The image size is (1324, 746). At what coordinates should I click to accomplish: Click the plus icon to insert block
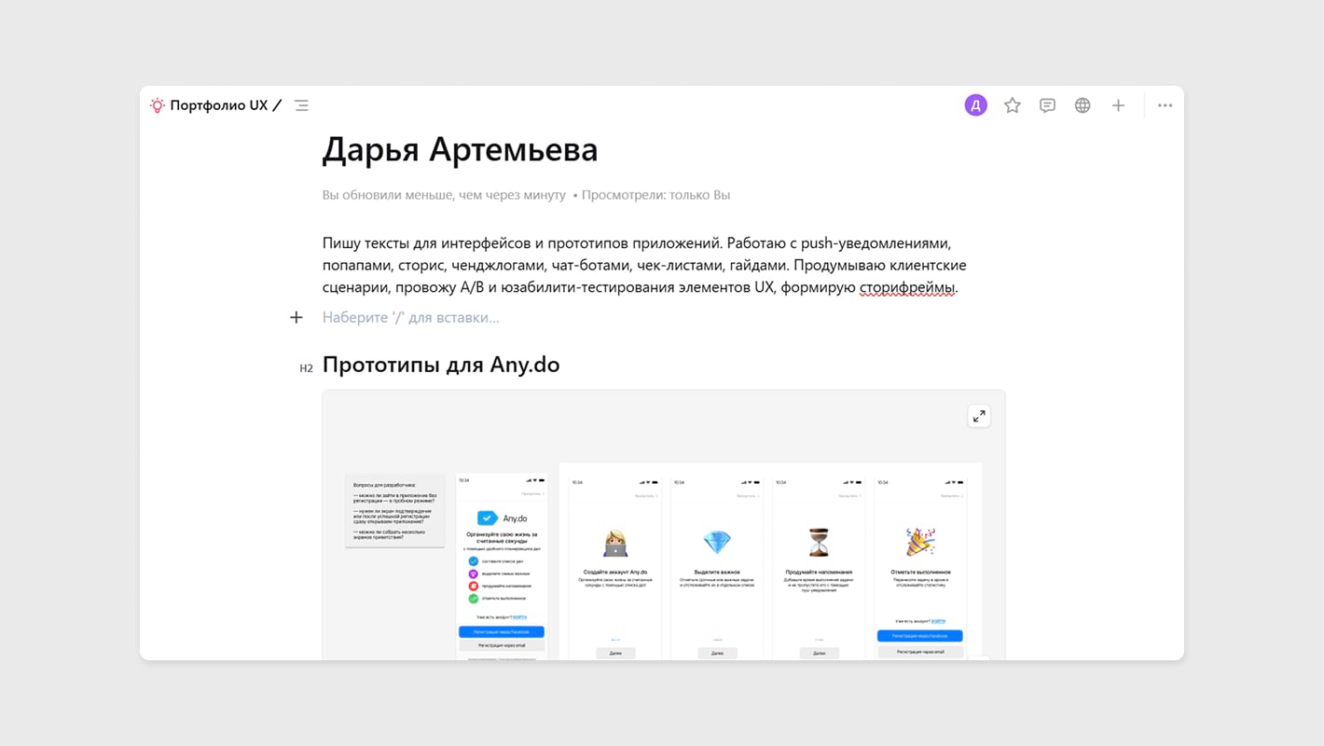297,317
